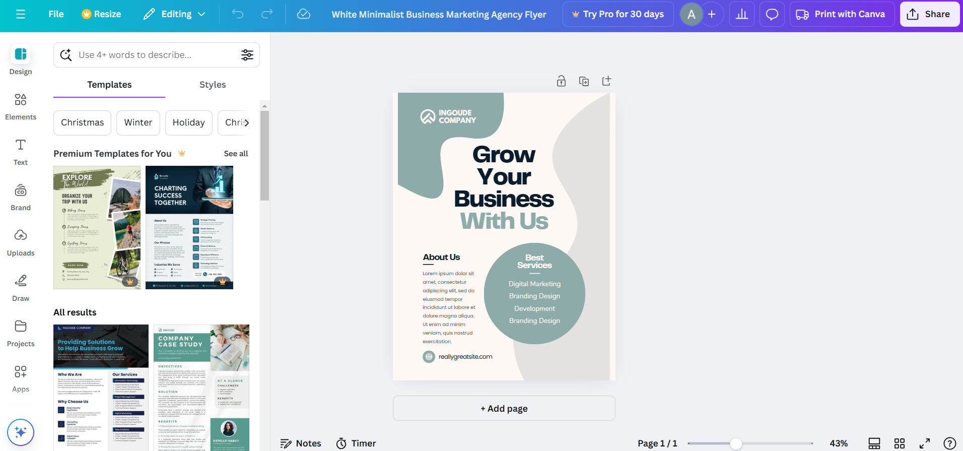Open the 43% zoom level menu
The width and height of the screenshot is (963, 451).
click(x=839, y=443)
